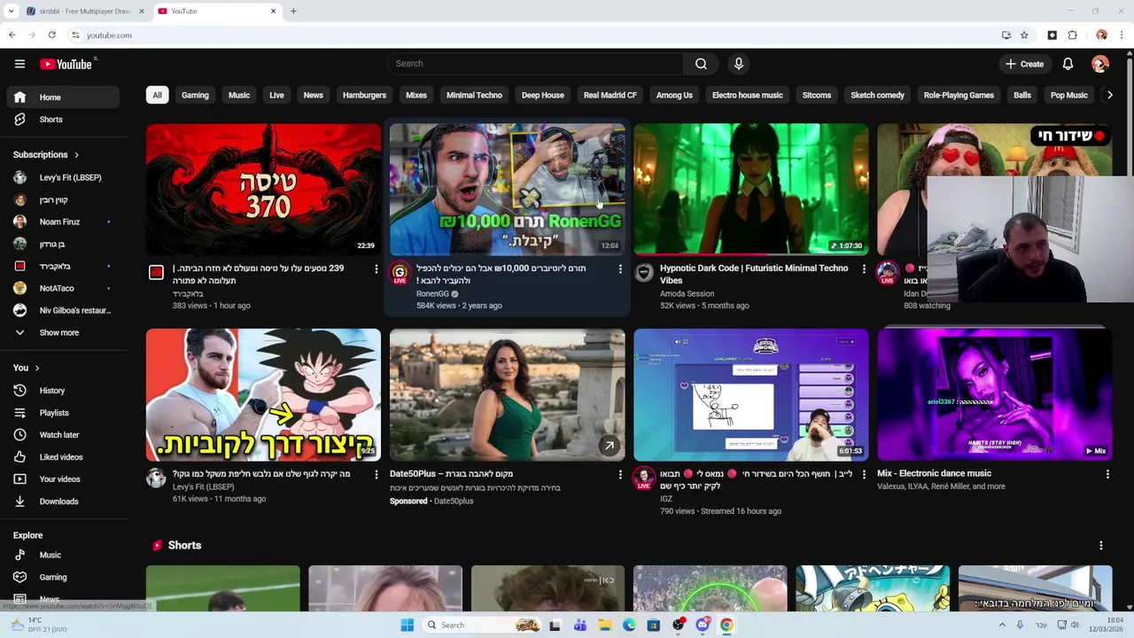
Task: Open the Goku physique video thumbnail
Action: click(x=263, y=394)
